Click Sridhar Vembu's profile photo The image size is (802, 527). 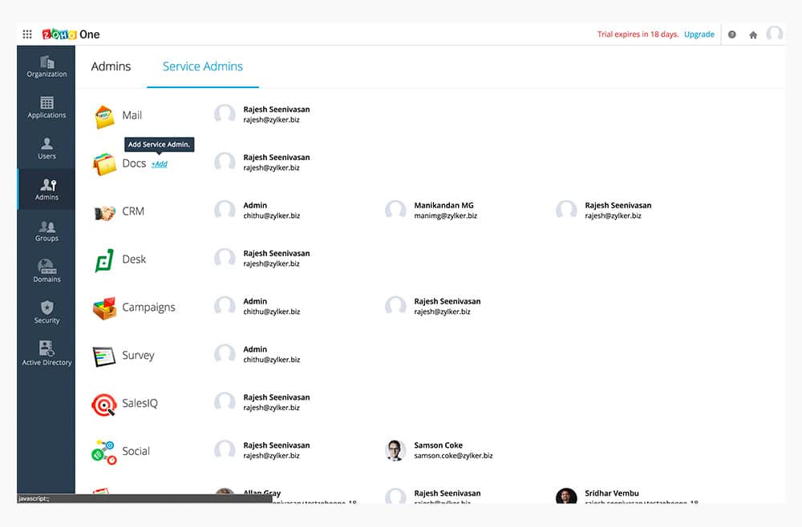pos(566,495)
